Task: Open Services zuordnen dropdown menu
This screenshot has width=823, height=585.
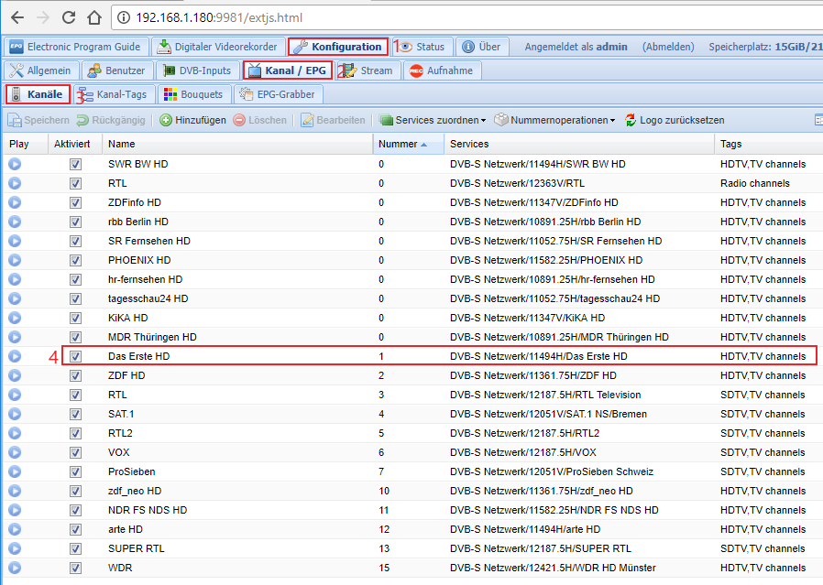Action: tap(433, 120)
